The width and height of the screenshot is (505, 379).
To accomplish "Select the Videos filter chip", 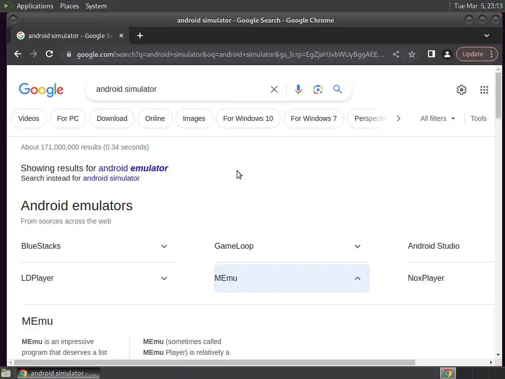I will click(29, 118).
